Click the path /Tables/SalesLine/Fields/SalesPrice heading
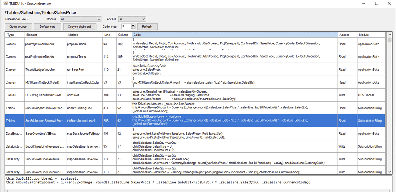Screen dimensions: 396x192 tap(40, 12)
